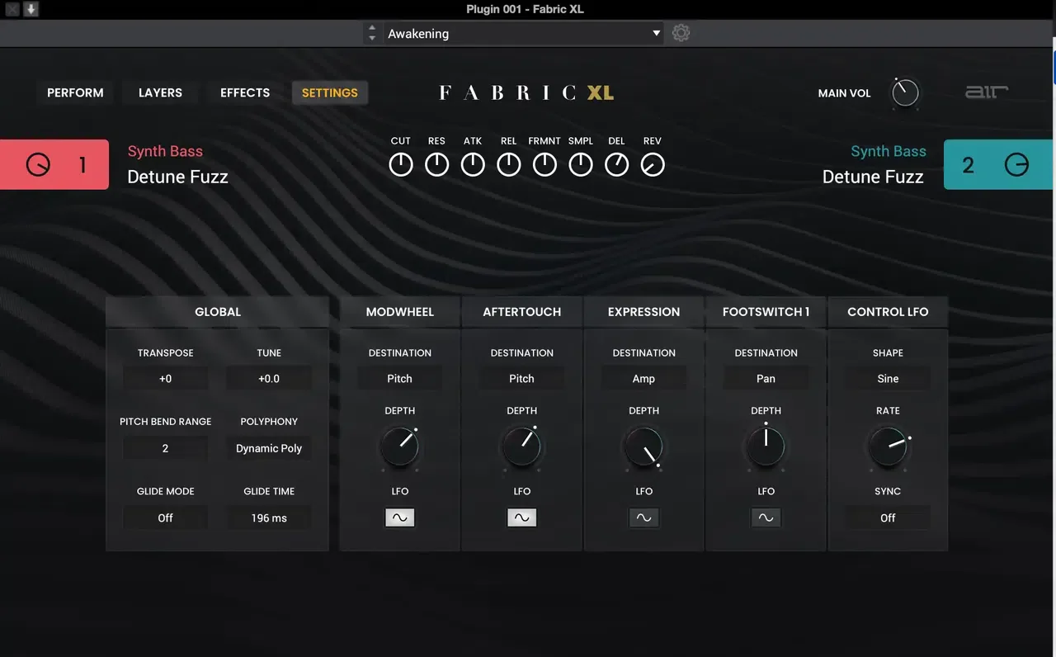The image size is (1056, 657).
Task: Click the AIR logo icon
Action: pyautogui.click(x=987, y=92)
